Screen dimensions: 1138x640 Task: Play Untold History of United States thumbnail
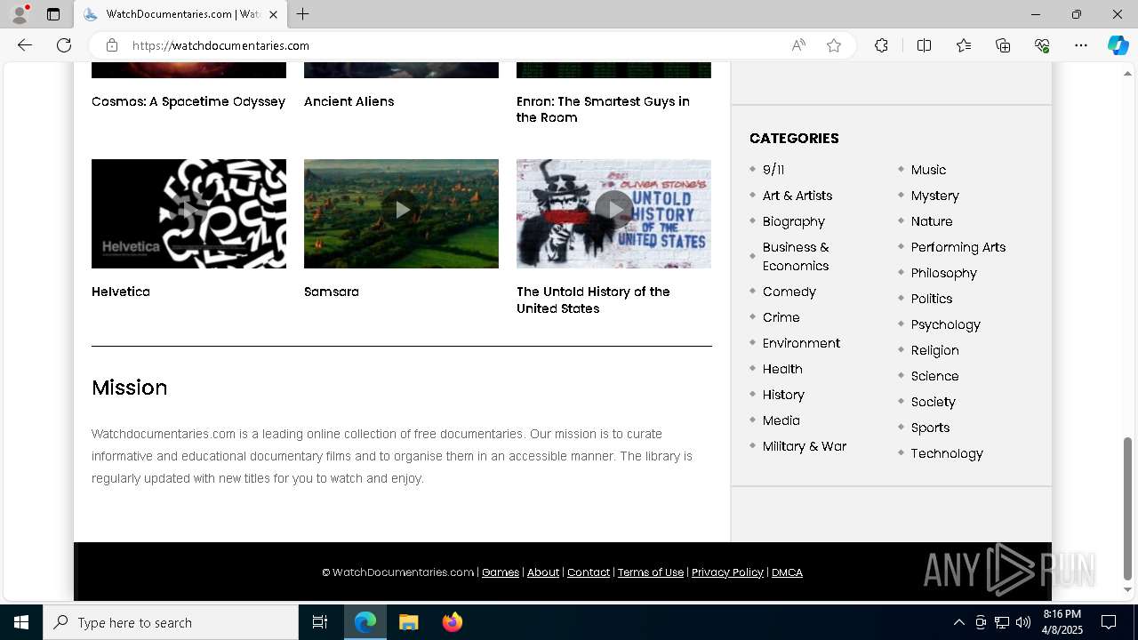point(613,213)
